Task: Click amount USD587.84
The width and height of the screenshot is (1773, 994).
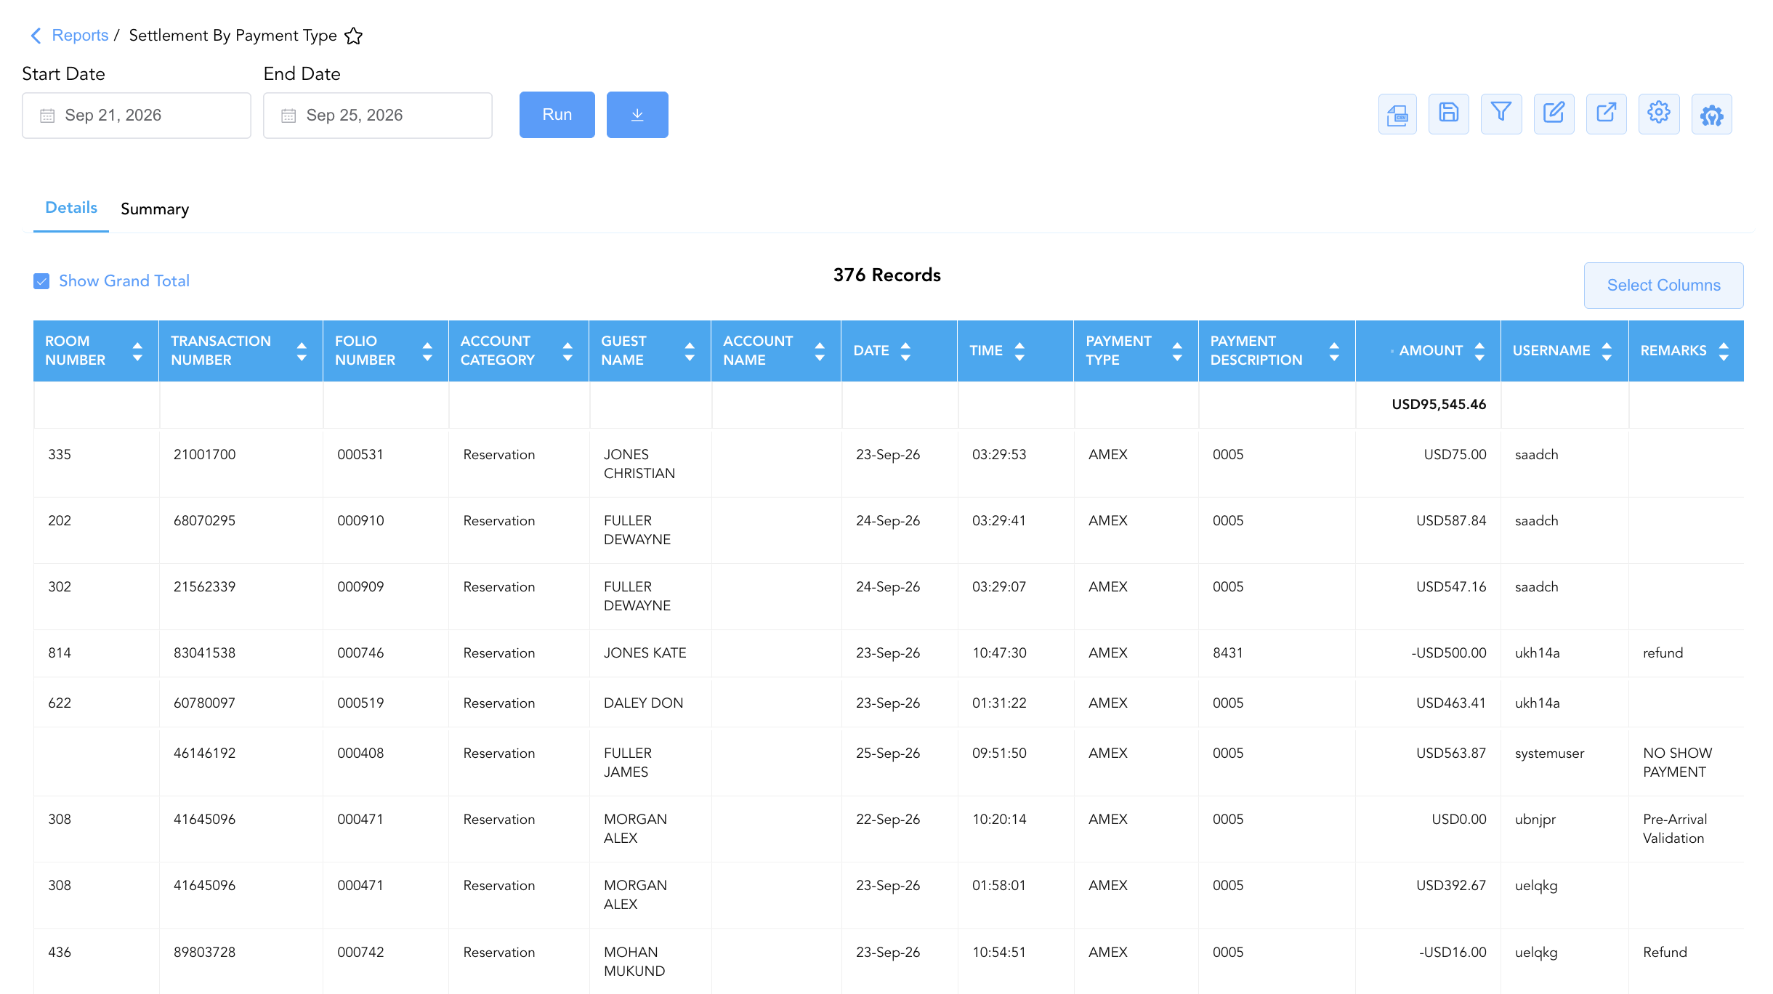Action: point(1451,521)
